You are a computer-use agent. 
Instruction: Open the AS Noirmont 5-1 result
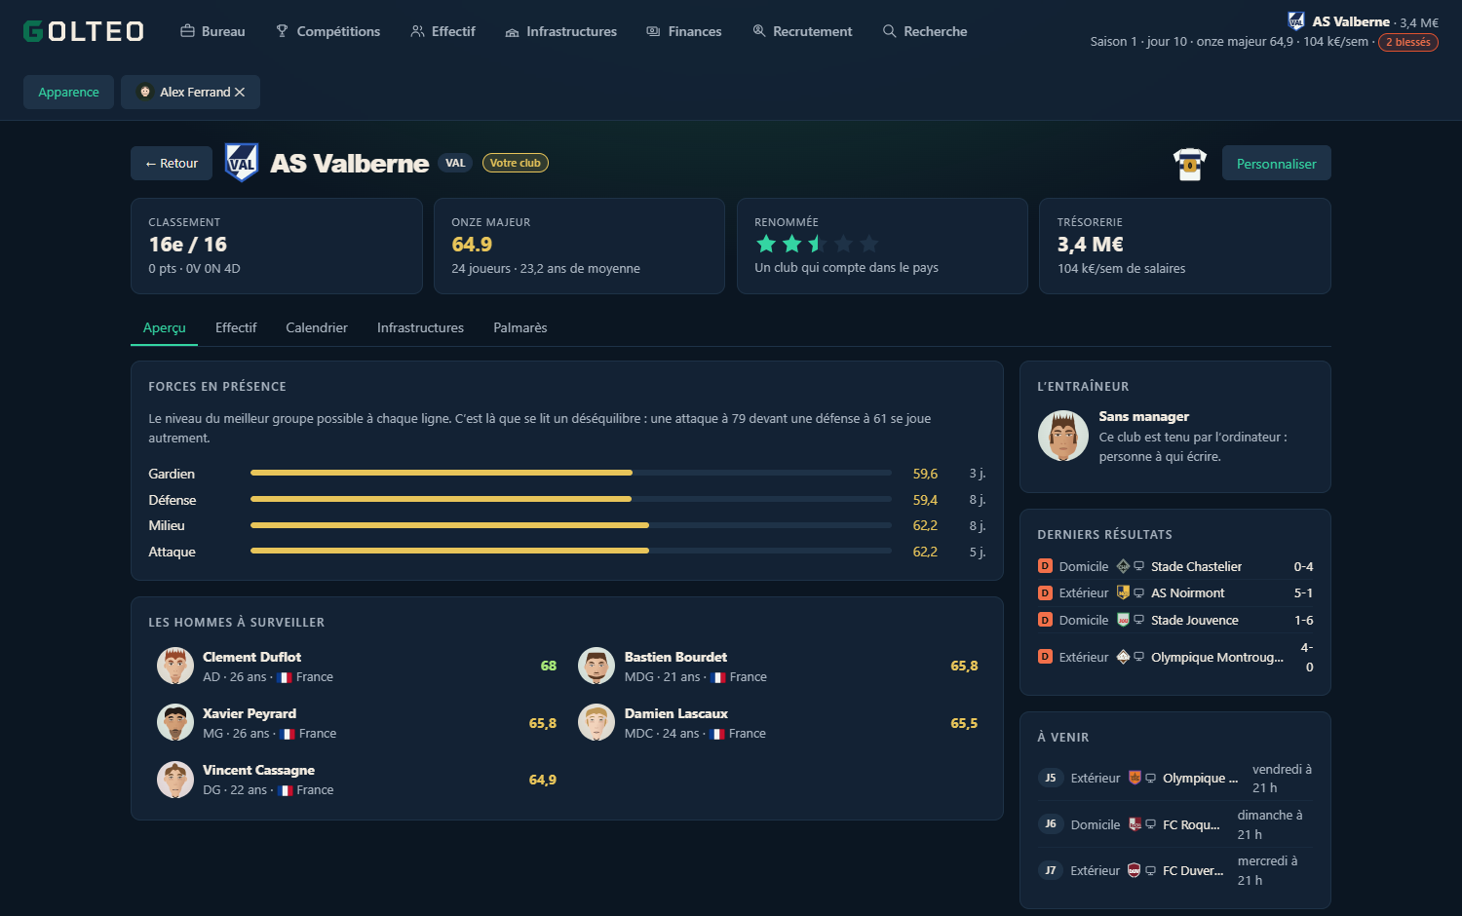point(1175,592)
